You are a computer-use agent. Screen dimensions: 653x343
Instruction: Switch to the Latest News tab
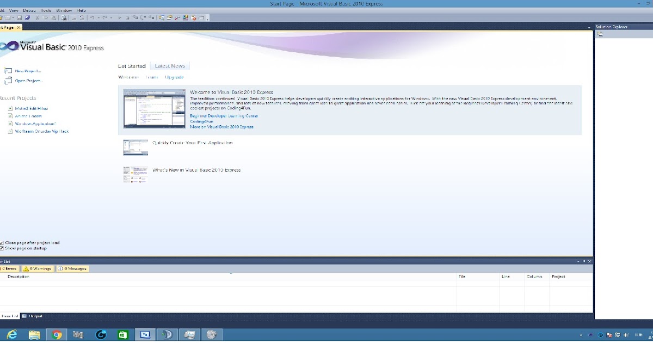pyautogui.click(x=170, y=65)
